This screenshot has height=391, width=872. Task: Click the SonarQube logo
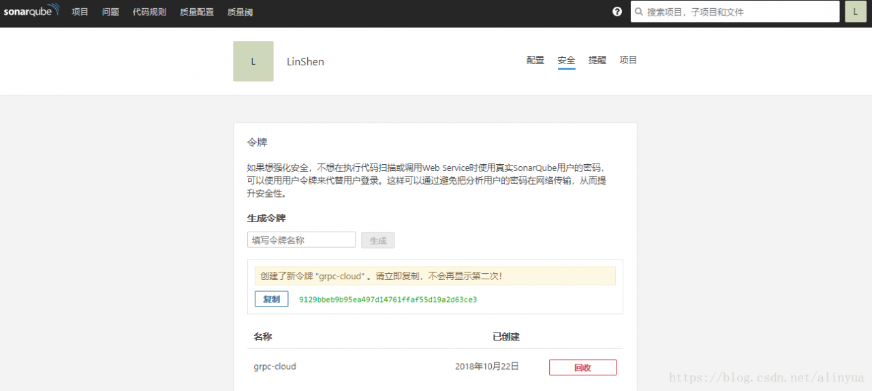[x=32, y=10]
